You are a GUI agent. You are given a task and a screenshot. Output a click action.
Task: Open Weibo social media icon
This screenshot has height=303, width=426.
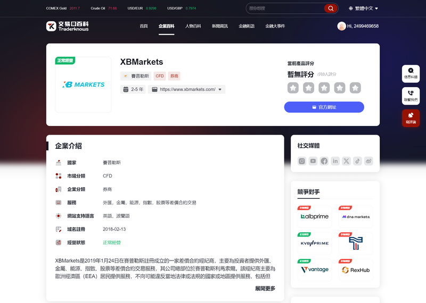(x=368, y=161)
